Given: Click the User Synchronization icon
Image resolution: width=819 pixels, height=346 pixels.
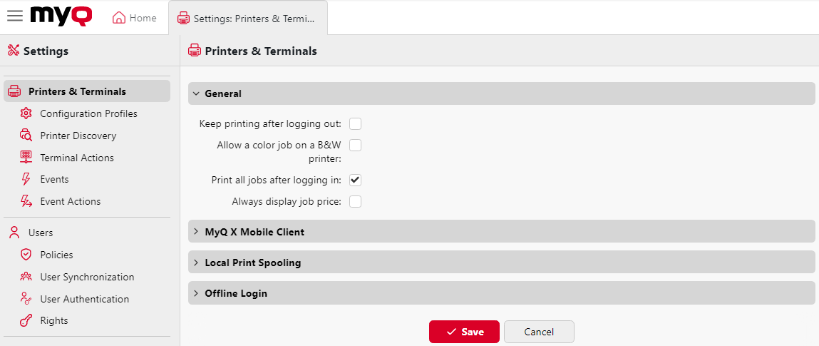Looking at the screenshot, I should click(26, 277).
